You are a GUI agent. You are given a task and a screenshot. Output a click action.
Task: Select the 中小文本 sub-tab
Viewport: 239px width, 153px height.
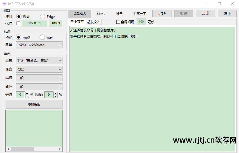(77, 22)
